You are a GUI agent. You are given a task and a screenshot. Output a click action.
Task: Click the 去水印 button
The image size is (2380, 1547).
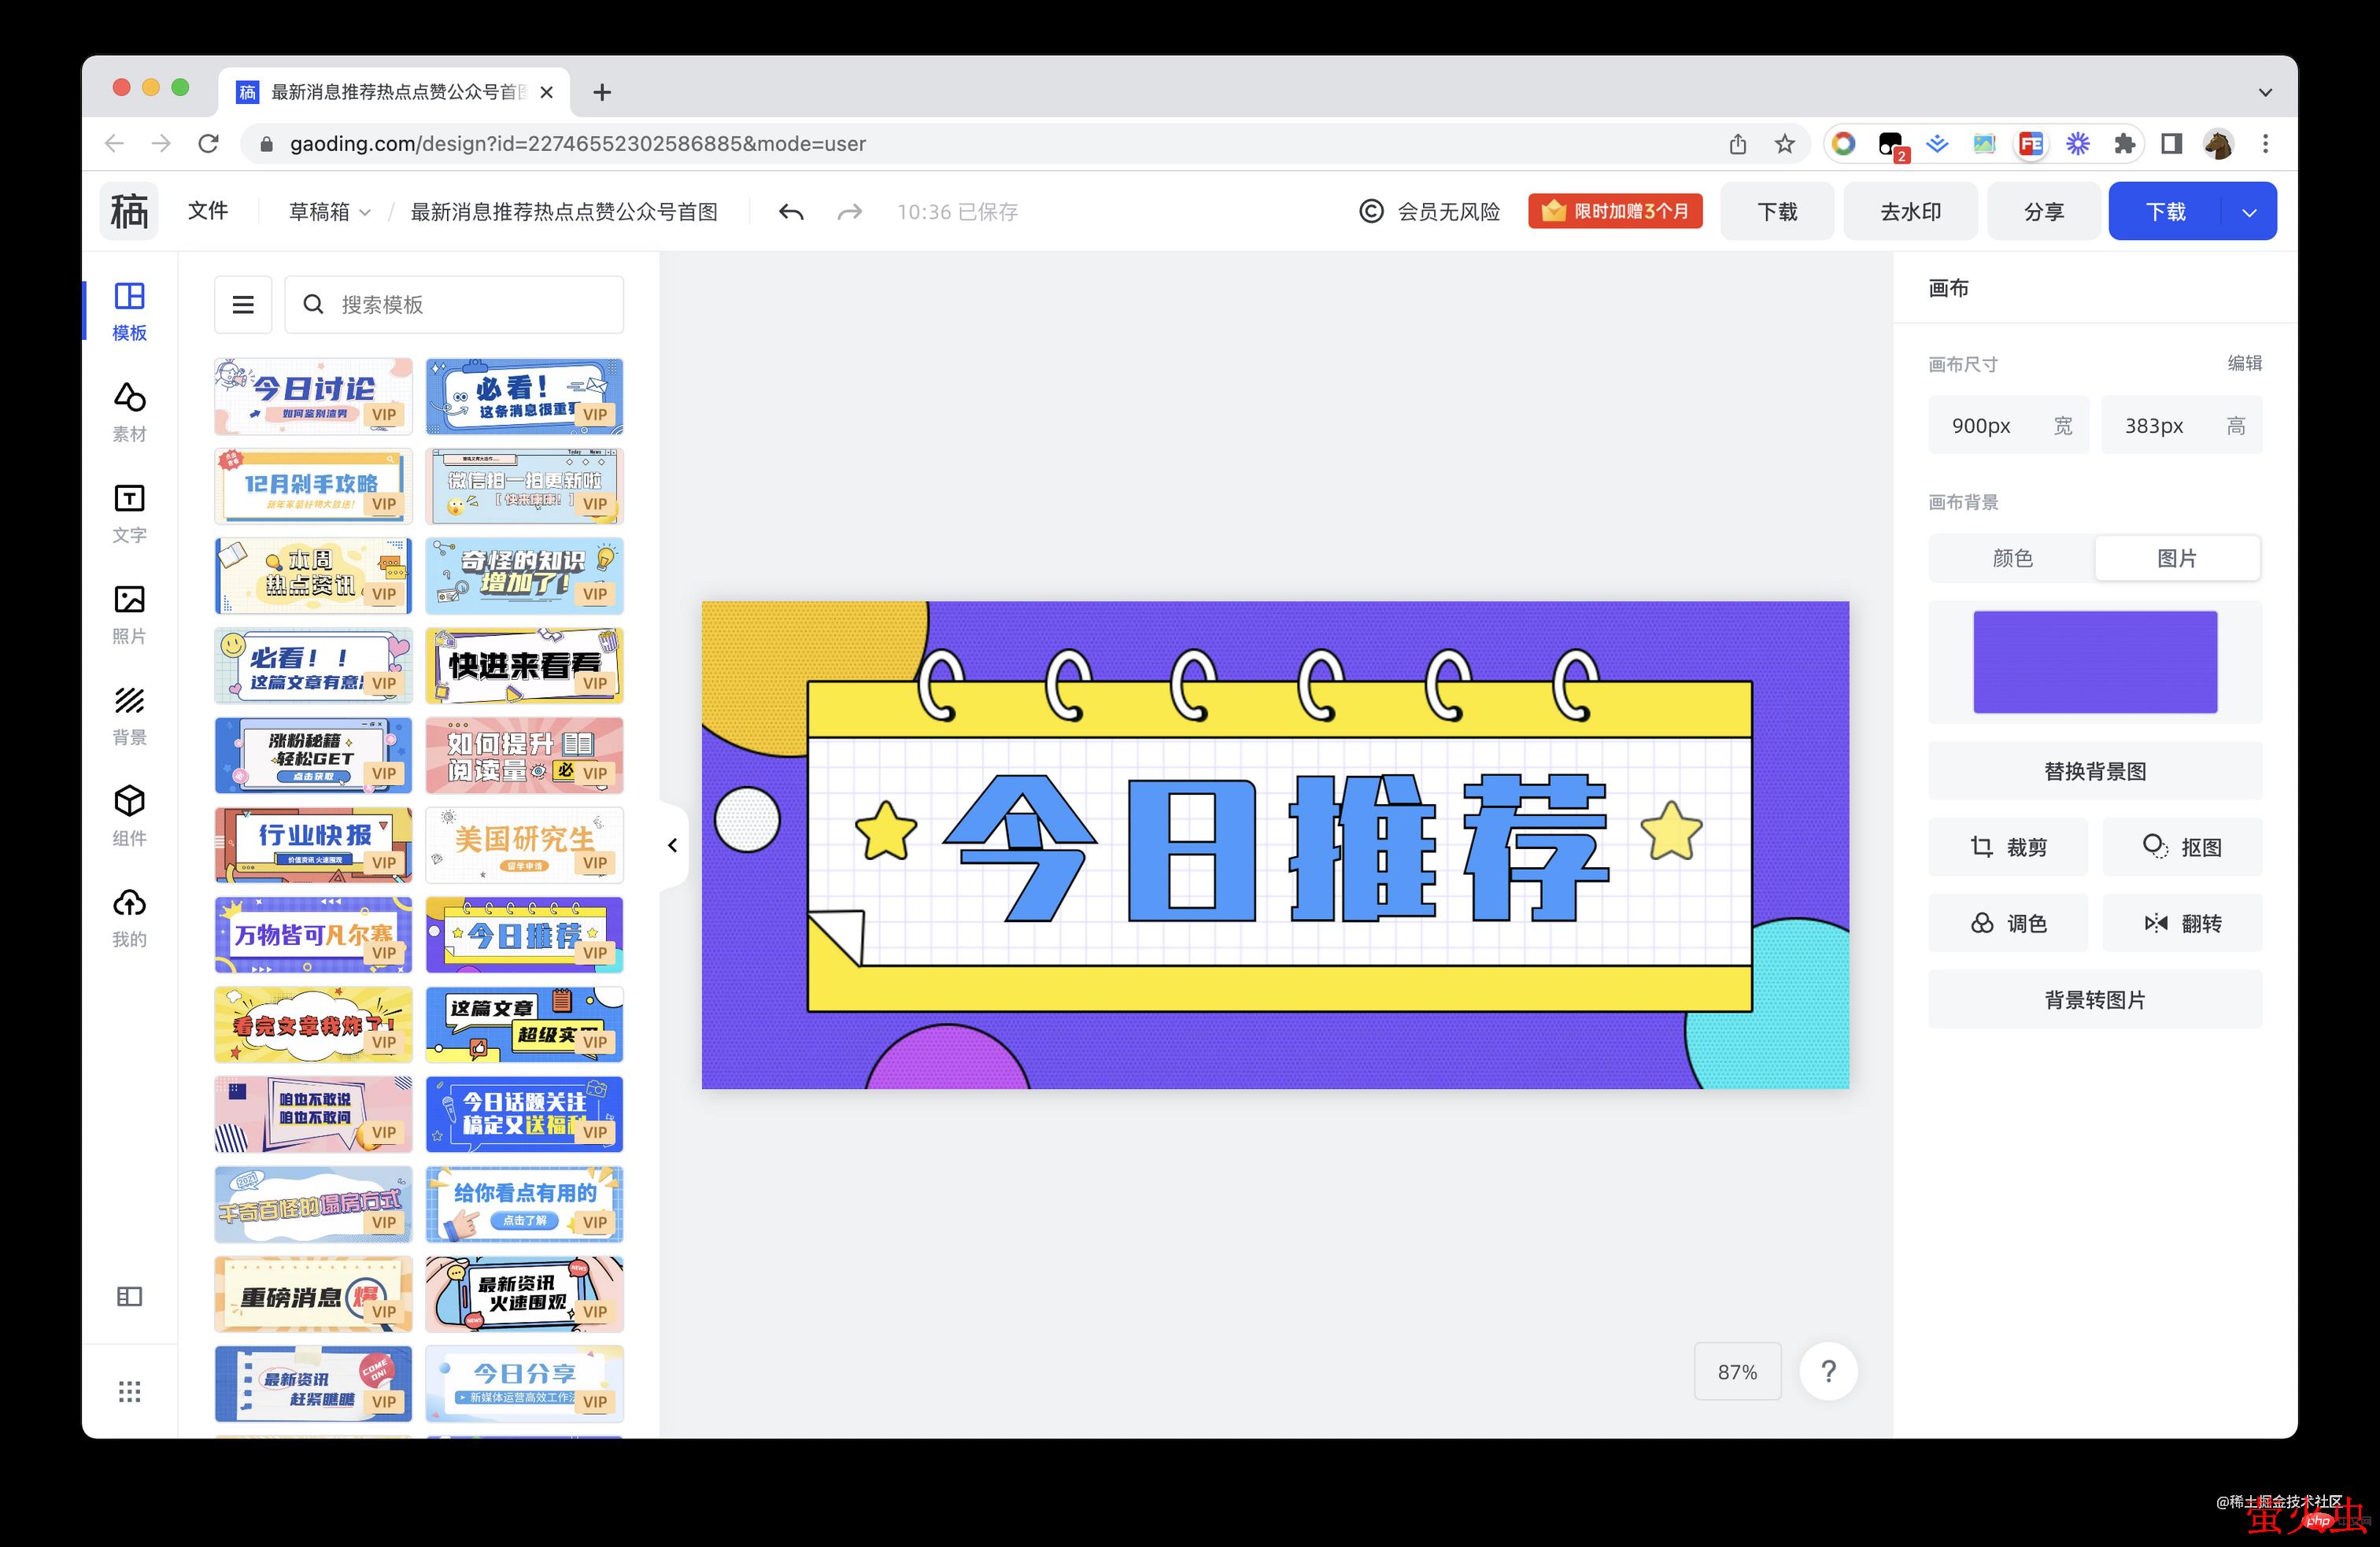[1910, 211]
